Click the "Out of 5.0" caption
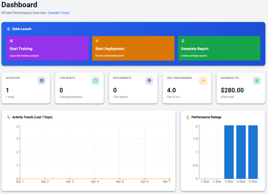268x194 pixels. point(173,97)
